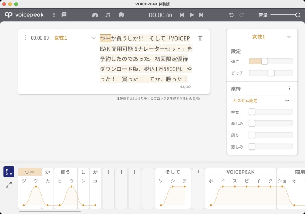
Task: Delete block with the trash icon
Action: point(201,38)
